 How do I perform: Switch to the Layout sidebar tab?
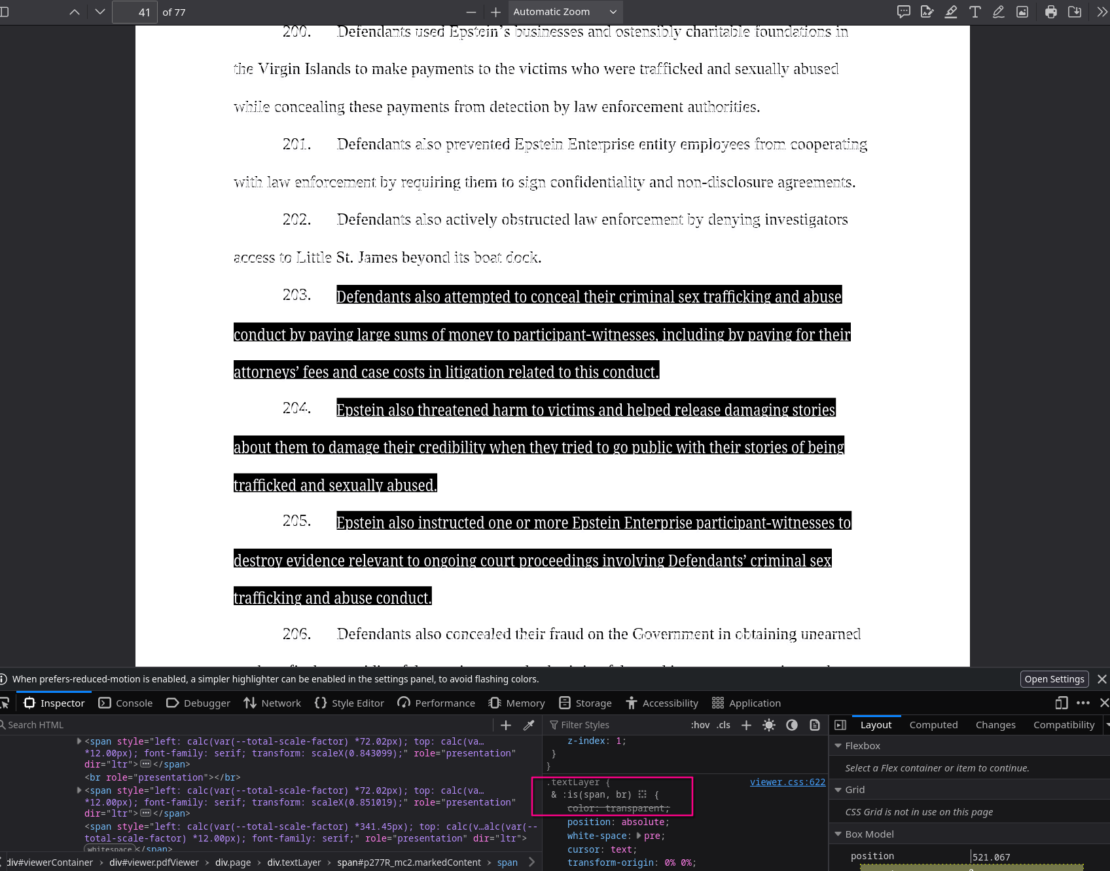[x=876, y=724]
